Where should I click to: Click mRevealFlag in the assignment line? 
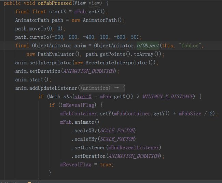pos(76,164)
